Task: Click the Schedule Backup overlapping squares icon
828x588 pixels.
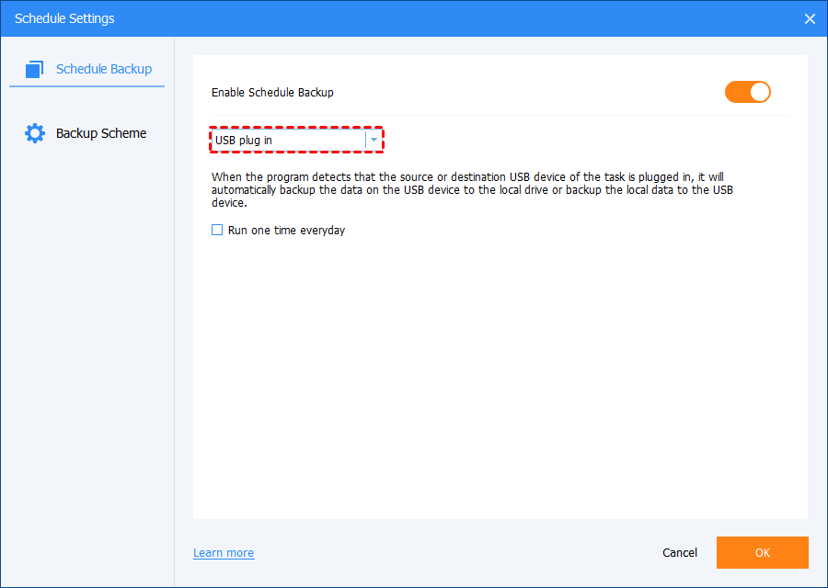Action: coord(35,69)
